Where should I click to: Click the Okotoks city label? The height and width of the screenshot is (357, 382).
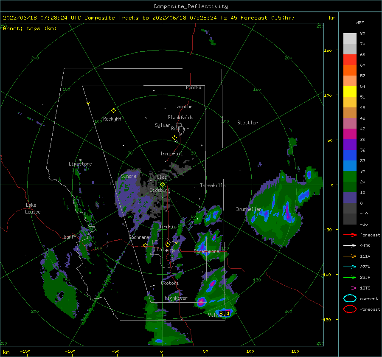170,283
